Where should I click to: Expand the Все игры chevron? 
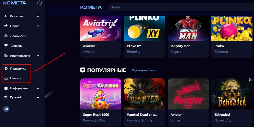38,16
